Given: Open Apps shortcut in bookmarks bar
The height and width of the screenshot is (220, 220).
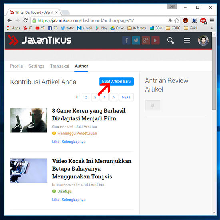Looking at the screenshot, I should (x=13, y=28).
